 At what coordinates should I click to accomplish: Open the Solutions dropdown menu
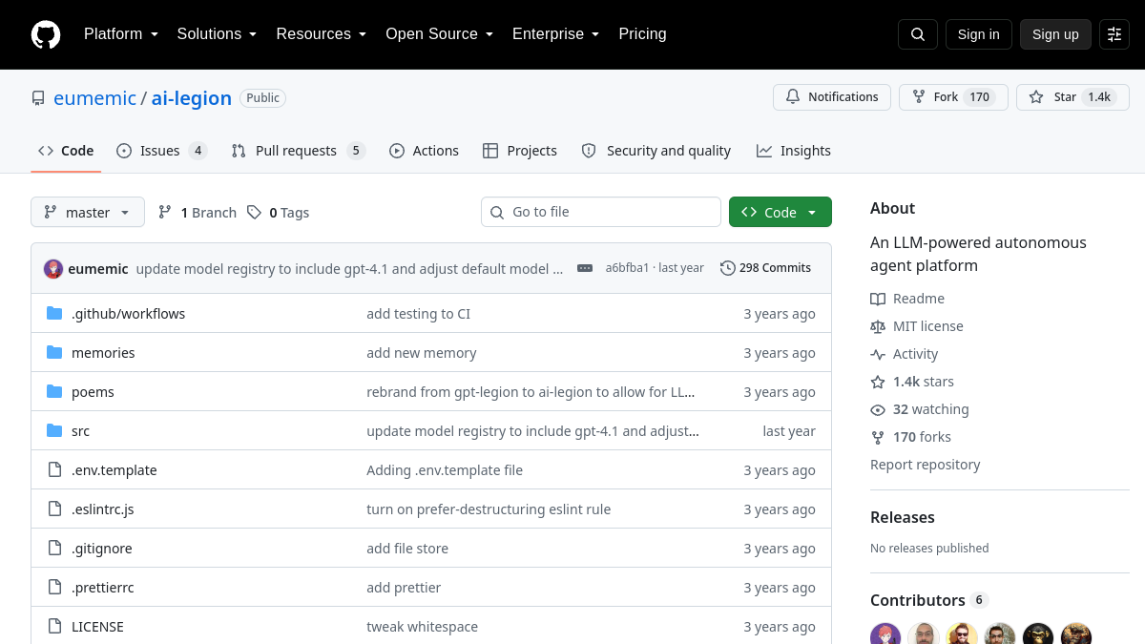217,34
